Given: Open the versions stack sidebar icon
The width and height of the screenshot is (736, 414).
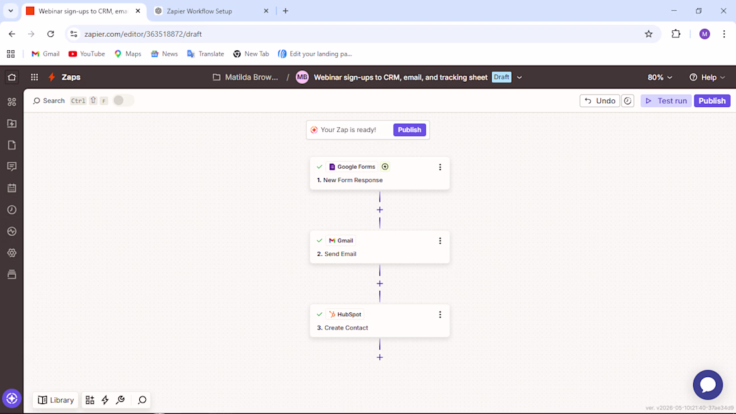Looking at the screenshot, I should click(12, 275).
